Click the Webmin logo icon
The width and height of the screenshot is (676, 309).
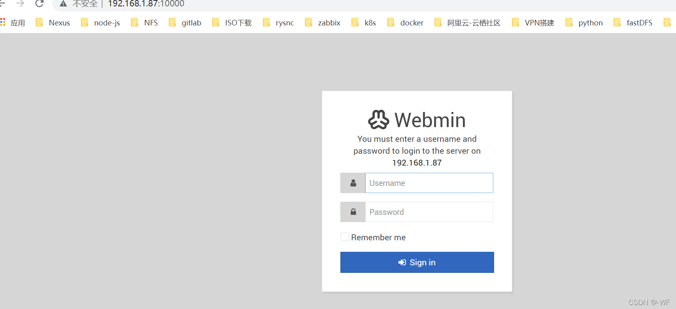point(379,120)
